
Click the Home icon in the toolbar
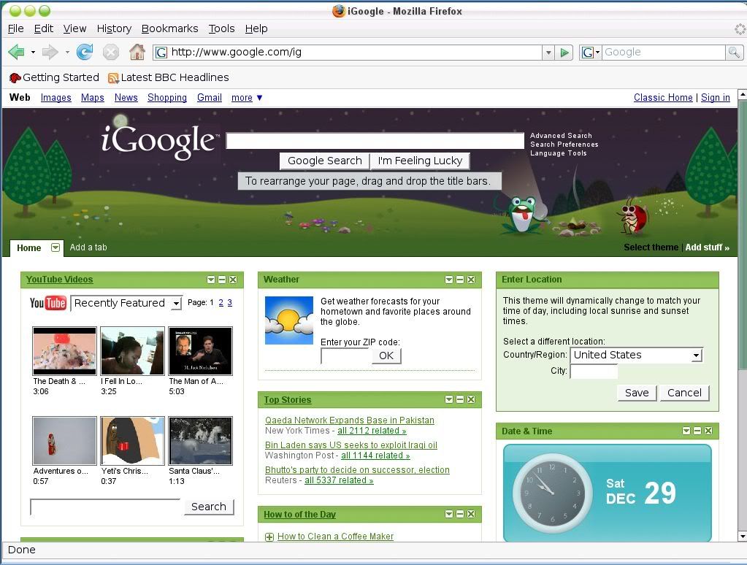[137, 52]
